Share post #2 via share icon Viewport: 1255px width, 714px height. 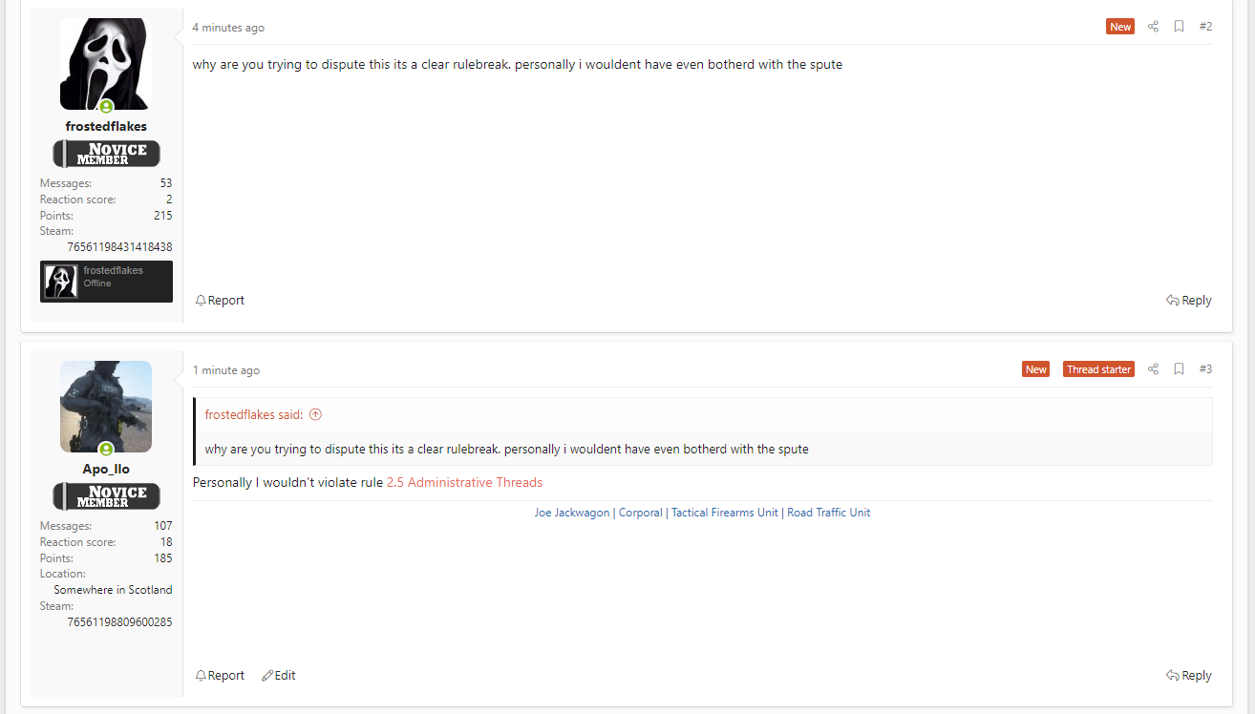[x=1153, y=27]
